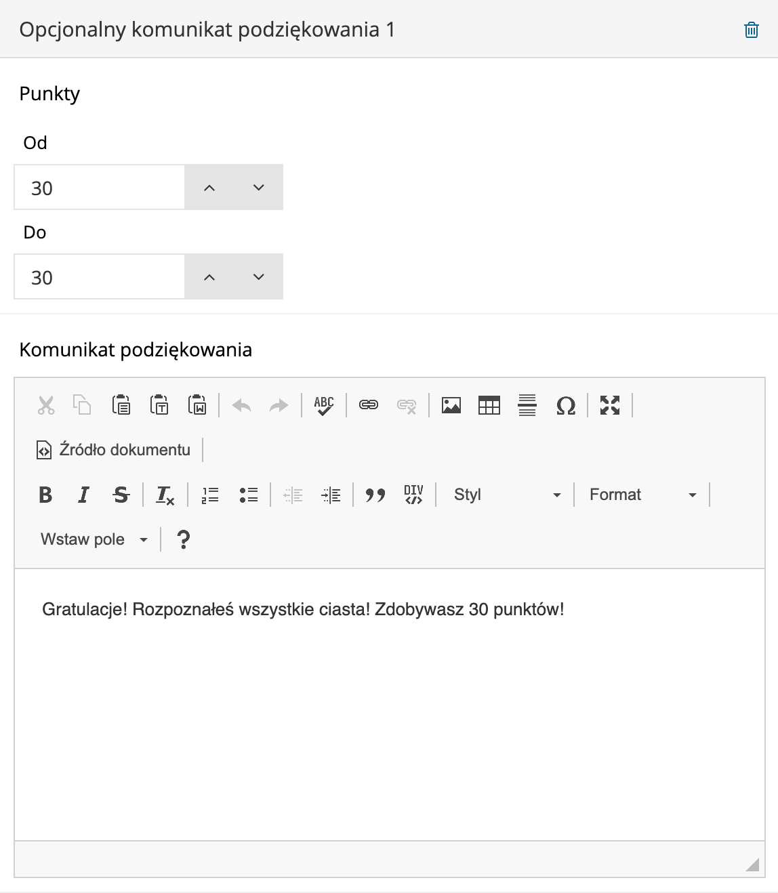Decrease the Do points value

(258, 277)
